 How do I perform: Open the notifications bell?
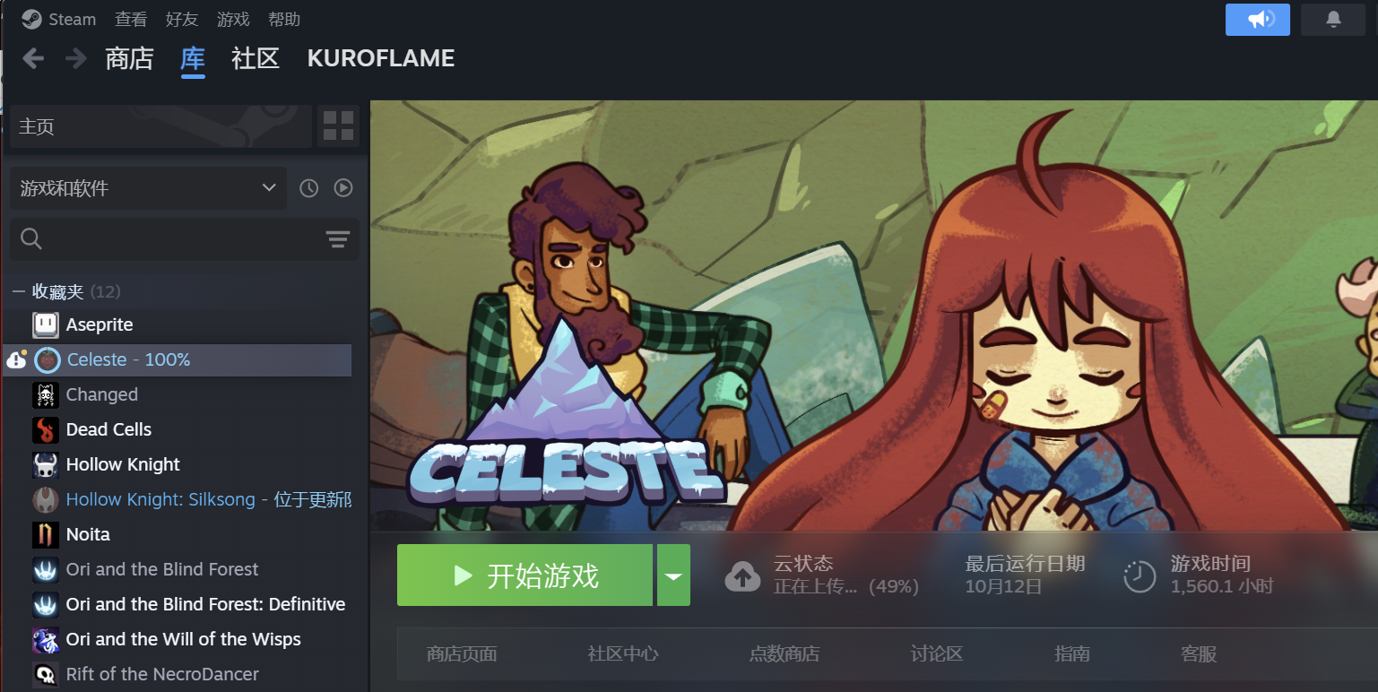[1333, 20]
